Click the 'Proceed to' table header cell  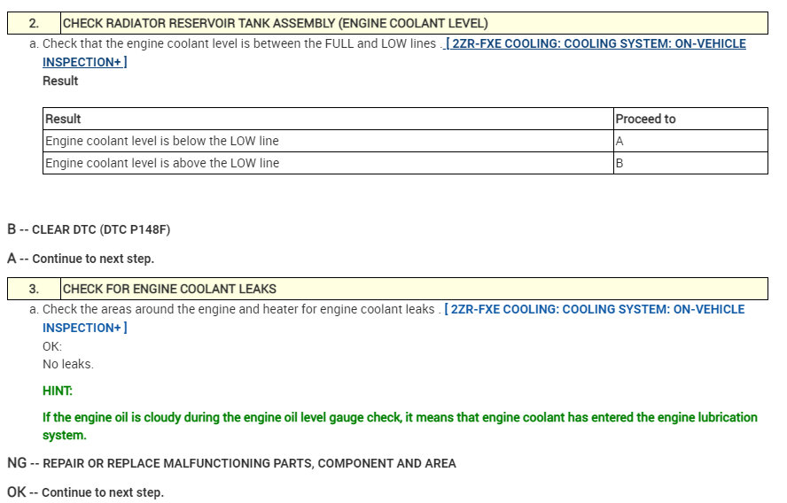coord(690,119)
